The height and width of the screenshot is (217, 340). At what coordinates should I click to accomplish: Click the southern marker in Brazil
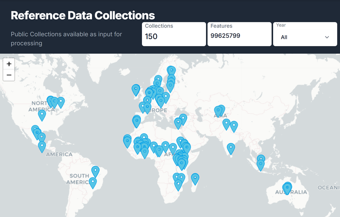[x=93, y=182]
